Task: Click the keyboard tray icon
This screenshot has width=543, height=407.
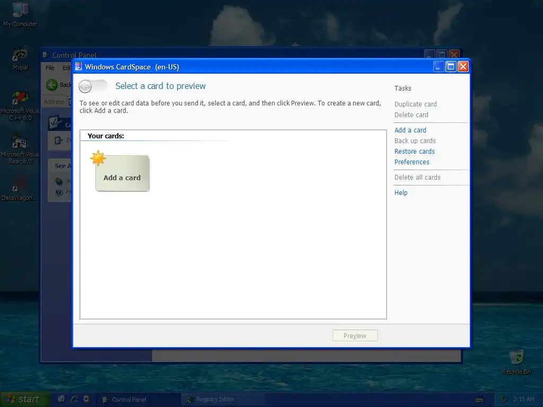Action: [x=479, y=400]
